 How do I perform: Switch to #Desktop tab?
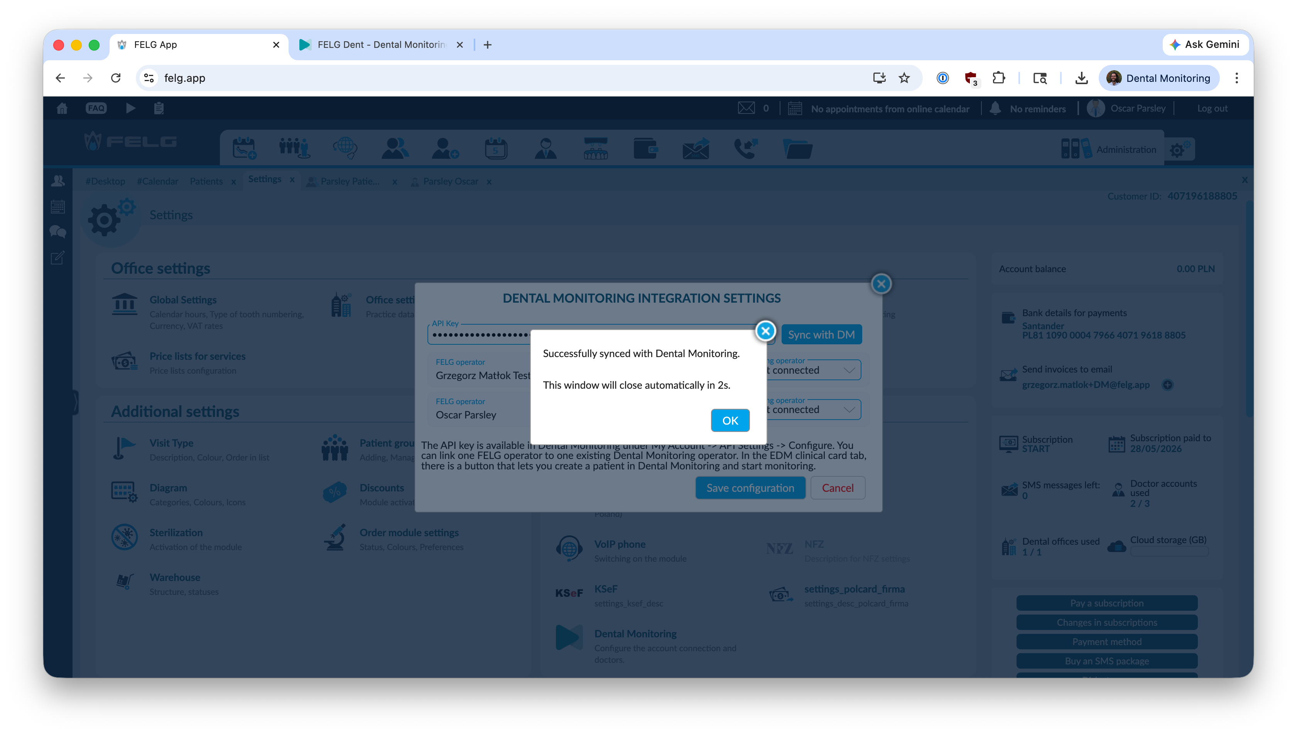tap(105, 181)
